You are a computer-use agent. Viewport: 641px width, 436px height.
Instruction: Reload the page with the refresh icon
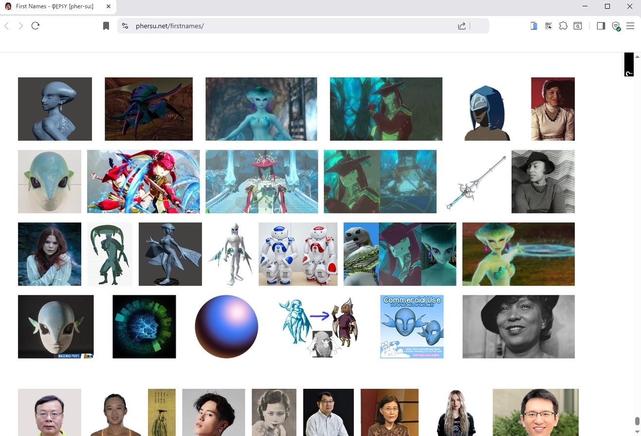tap(36, 26)
